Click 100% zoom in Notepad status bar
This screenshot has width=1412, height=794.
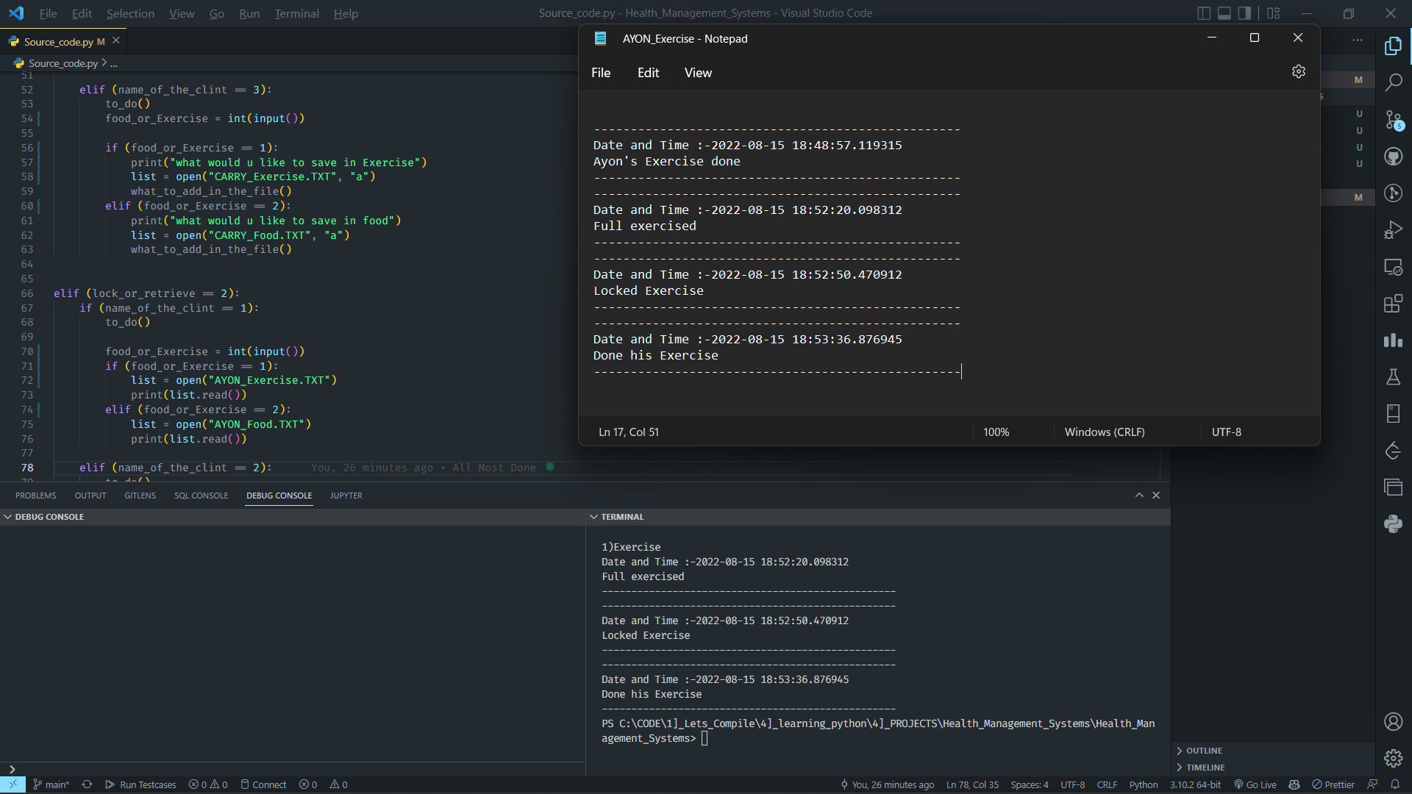(x=996, y=432)
